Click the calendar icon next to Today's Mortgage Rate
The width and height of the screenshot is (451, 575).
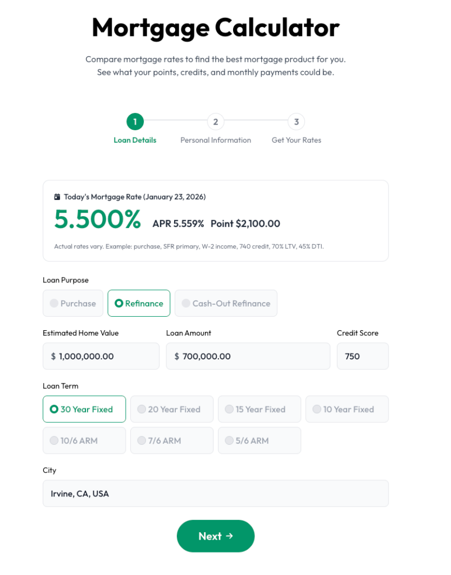[x=56, y=197]
